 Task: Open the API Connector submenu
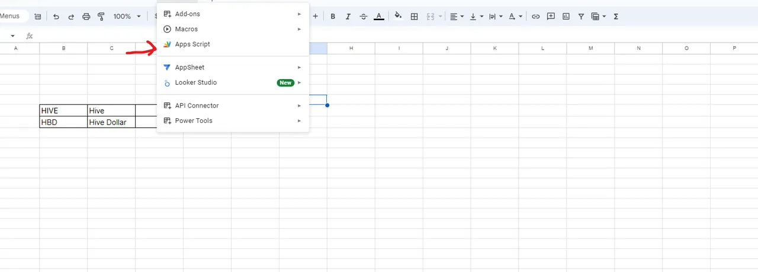point(233,106)
